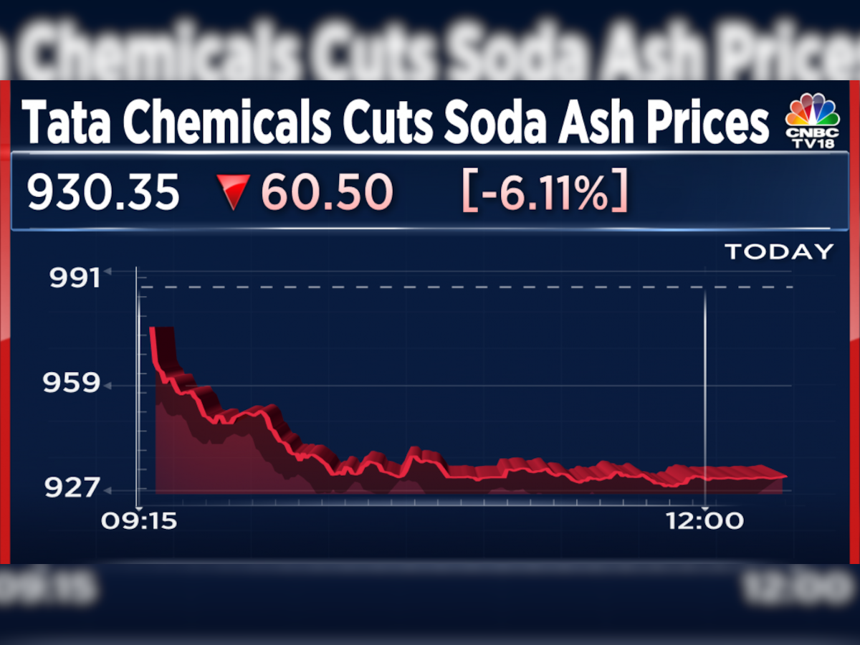The width and height of the screenshot is (860, 645).
Task: Click the small arrow beside 991
Action: click(108, 272)
